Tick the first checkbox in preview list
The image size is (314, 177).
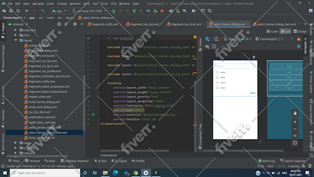tap(217, 73)
